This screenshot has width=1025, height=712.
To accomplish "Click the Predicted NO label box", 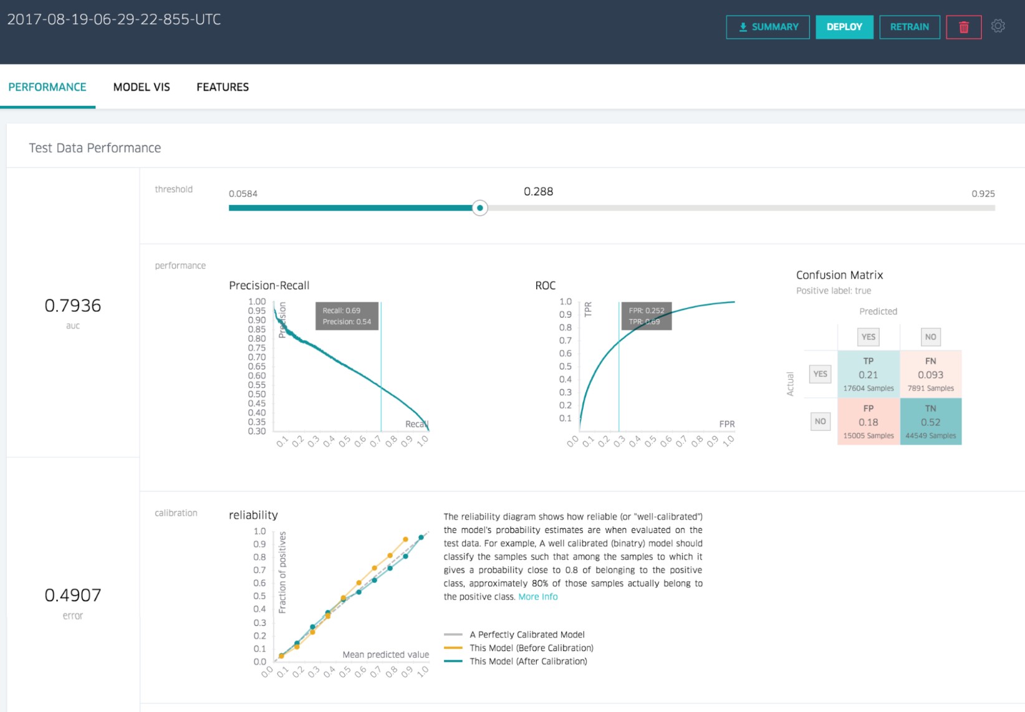I will pyautogui.click(x=930, y=337).
